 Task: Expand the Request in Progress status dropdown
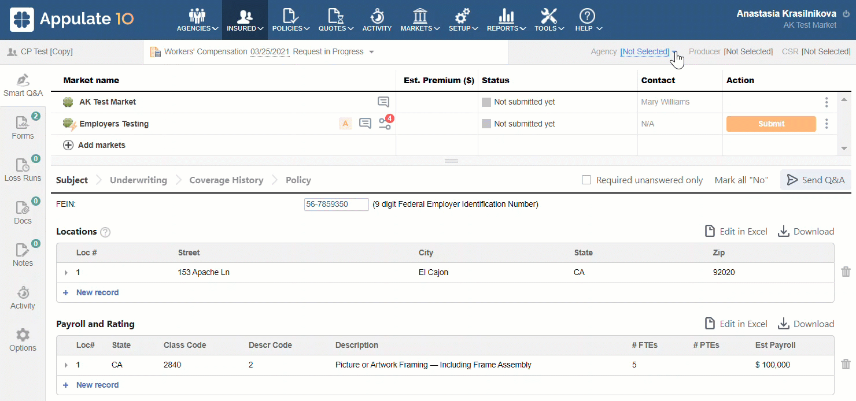click(371, 52)
